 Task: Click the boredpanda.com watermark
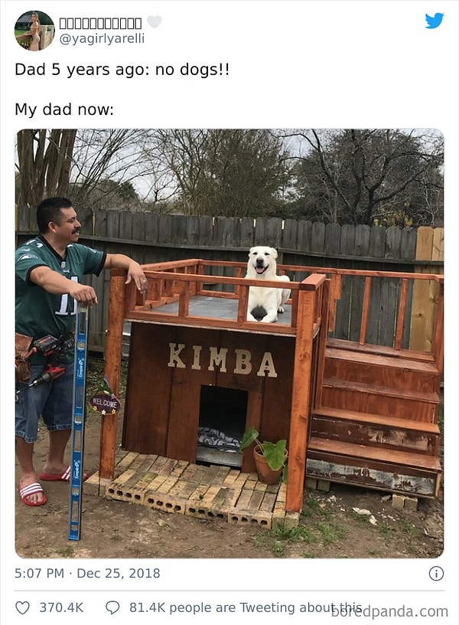point(390,611)
